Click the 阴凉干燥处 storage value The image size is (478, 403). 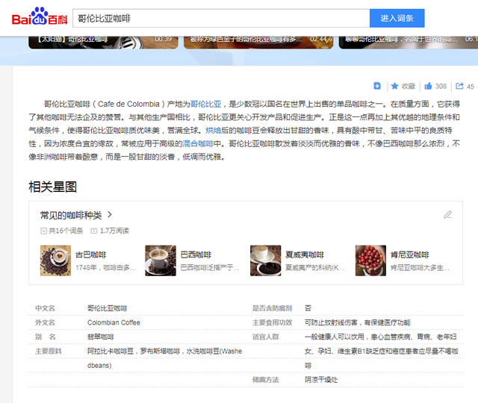point(321,380)
